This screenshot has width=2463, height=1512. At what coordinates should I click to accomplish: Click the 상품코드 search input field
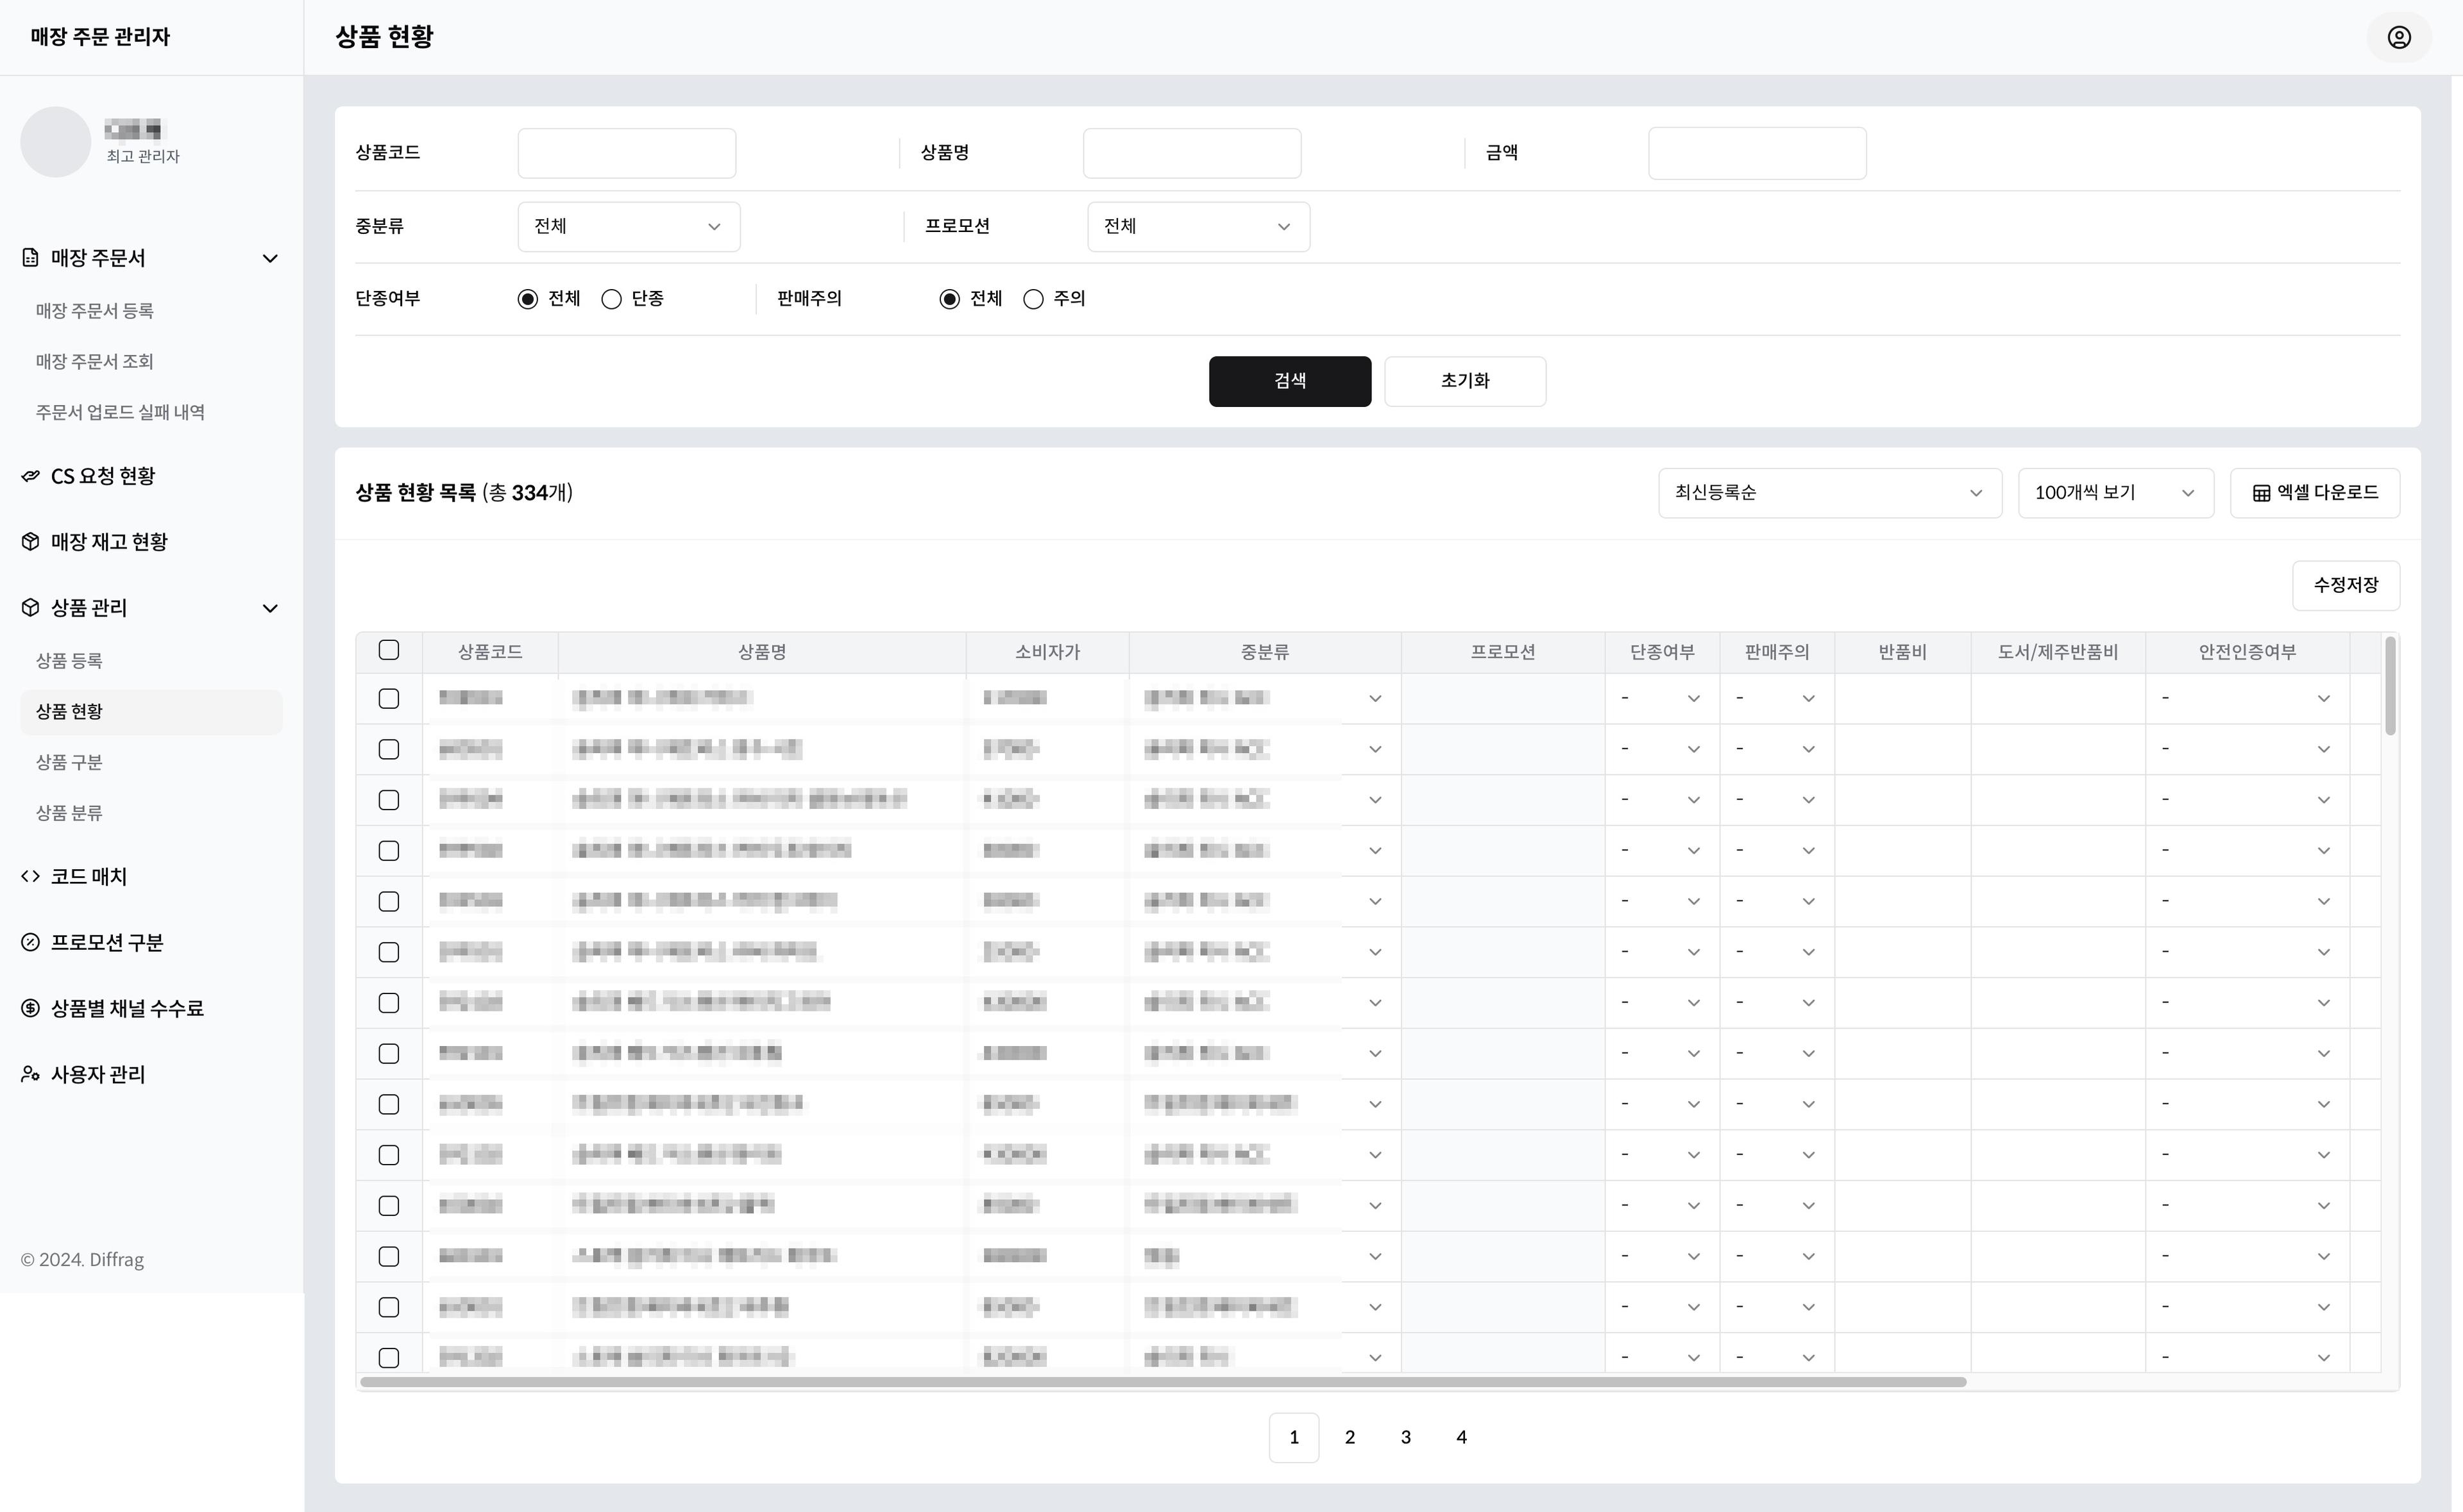click(626, 153)
